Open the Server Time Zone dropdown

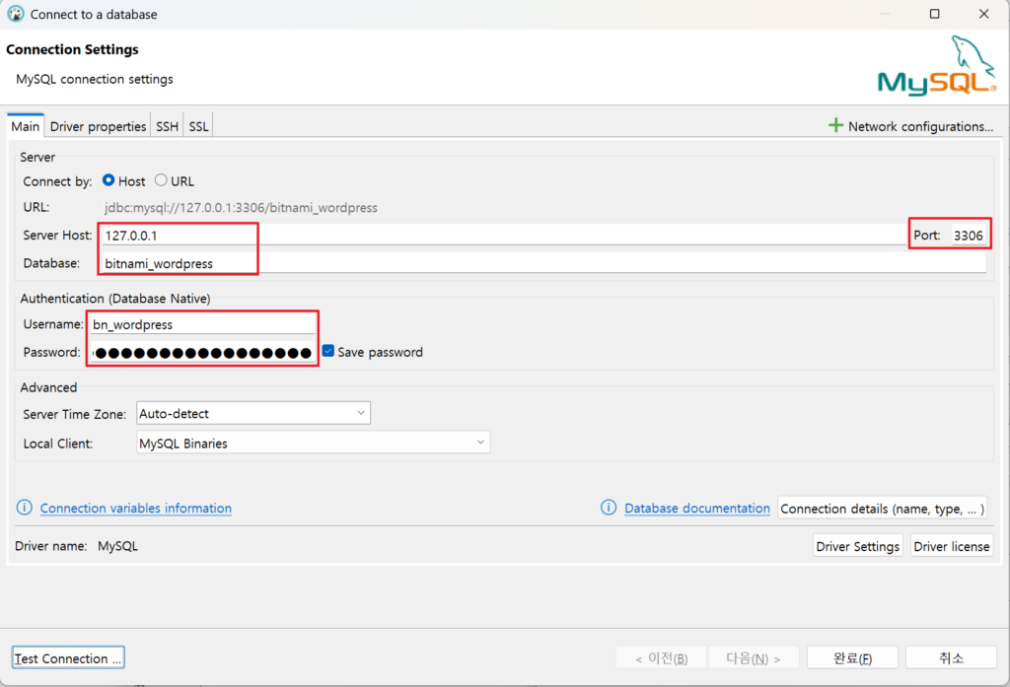[253, 413]
